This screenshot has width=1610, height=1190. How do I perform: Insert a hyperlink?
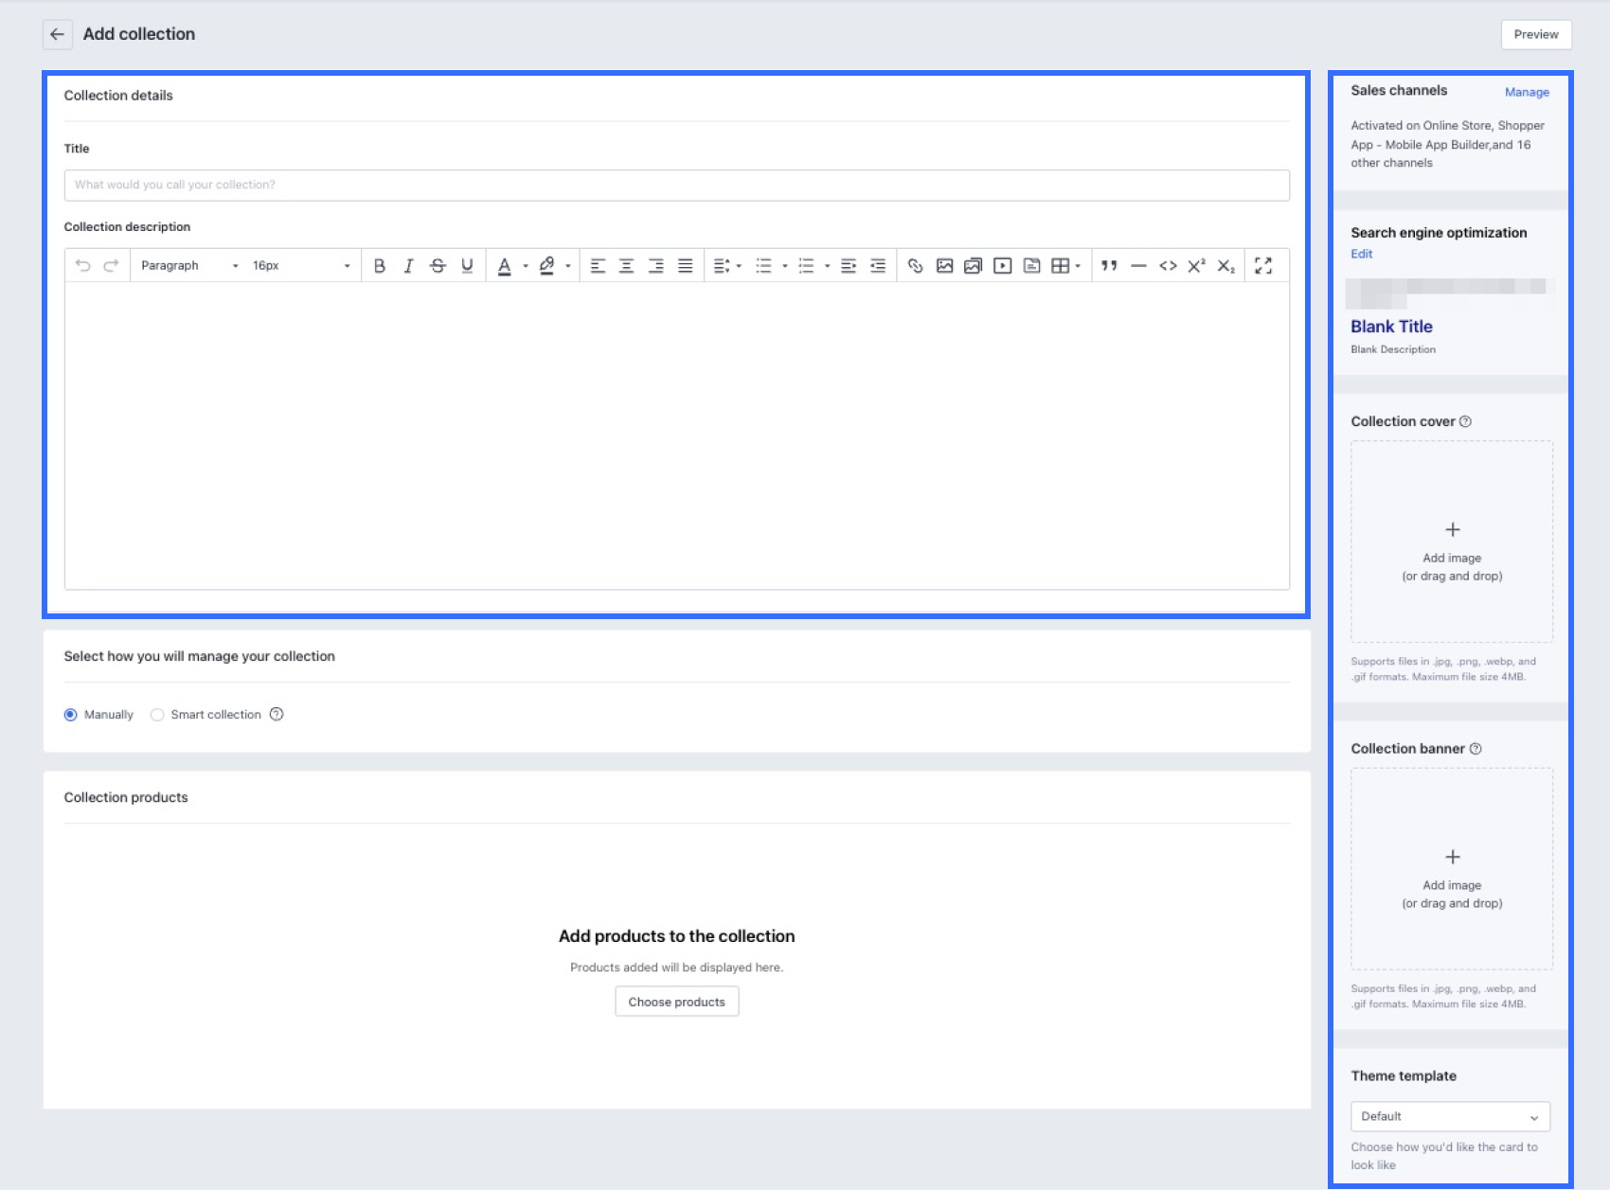915,266
